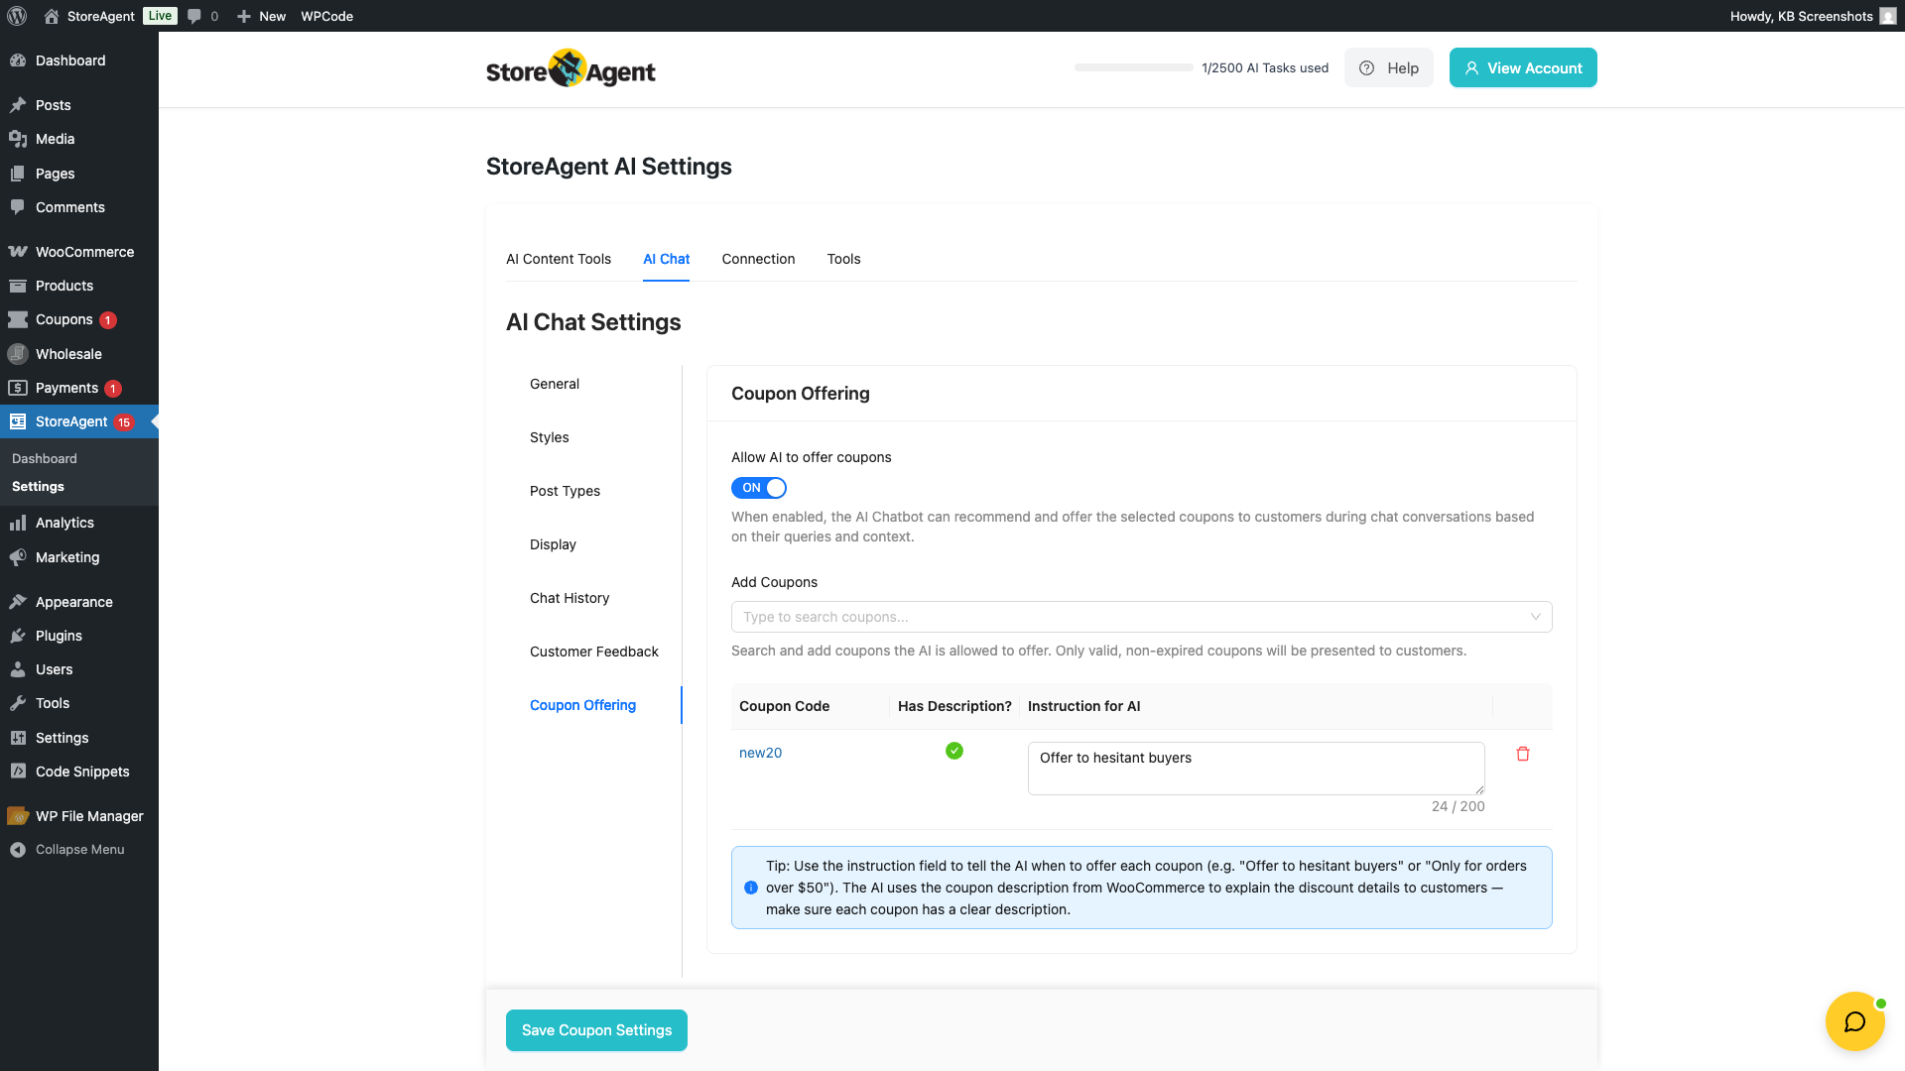The height and width of the screenshot is (1071, 1905).
Task: Click the 24 / 200 character counter
Action: tap(1458, 806)
